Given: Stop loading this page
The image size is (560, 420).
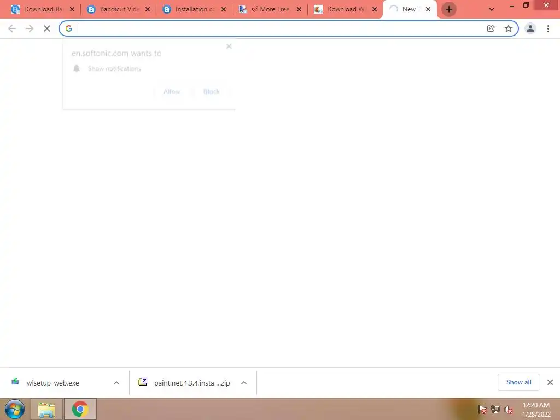Looking at the screenshot, I should [47, 28].
